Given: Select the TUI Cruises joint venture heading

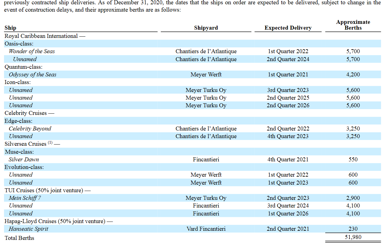Looking at the screenshot, I should point(44,190).
